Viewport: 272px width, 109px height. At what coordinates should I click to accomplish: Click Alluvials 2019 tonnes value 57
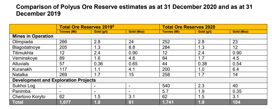62,64
